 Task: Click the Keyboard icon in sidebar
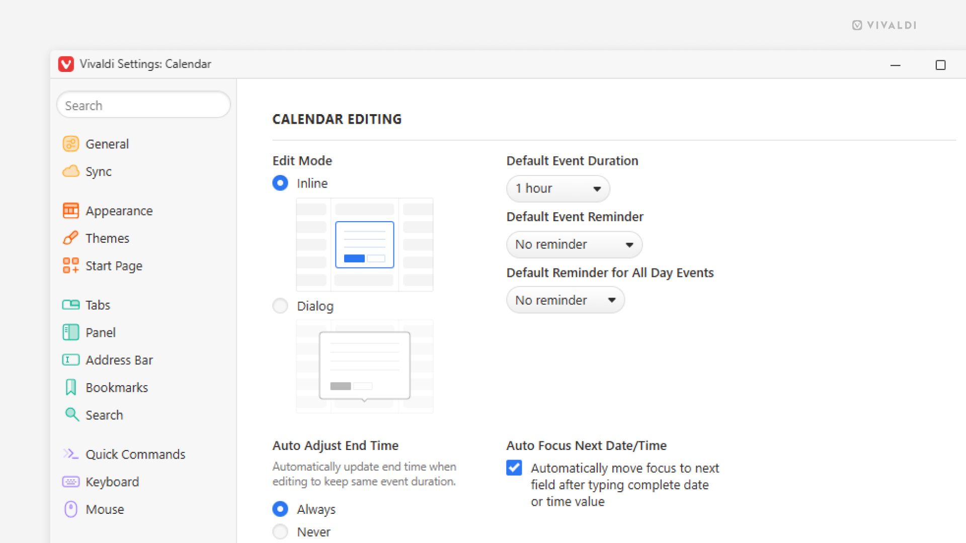70,482
